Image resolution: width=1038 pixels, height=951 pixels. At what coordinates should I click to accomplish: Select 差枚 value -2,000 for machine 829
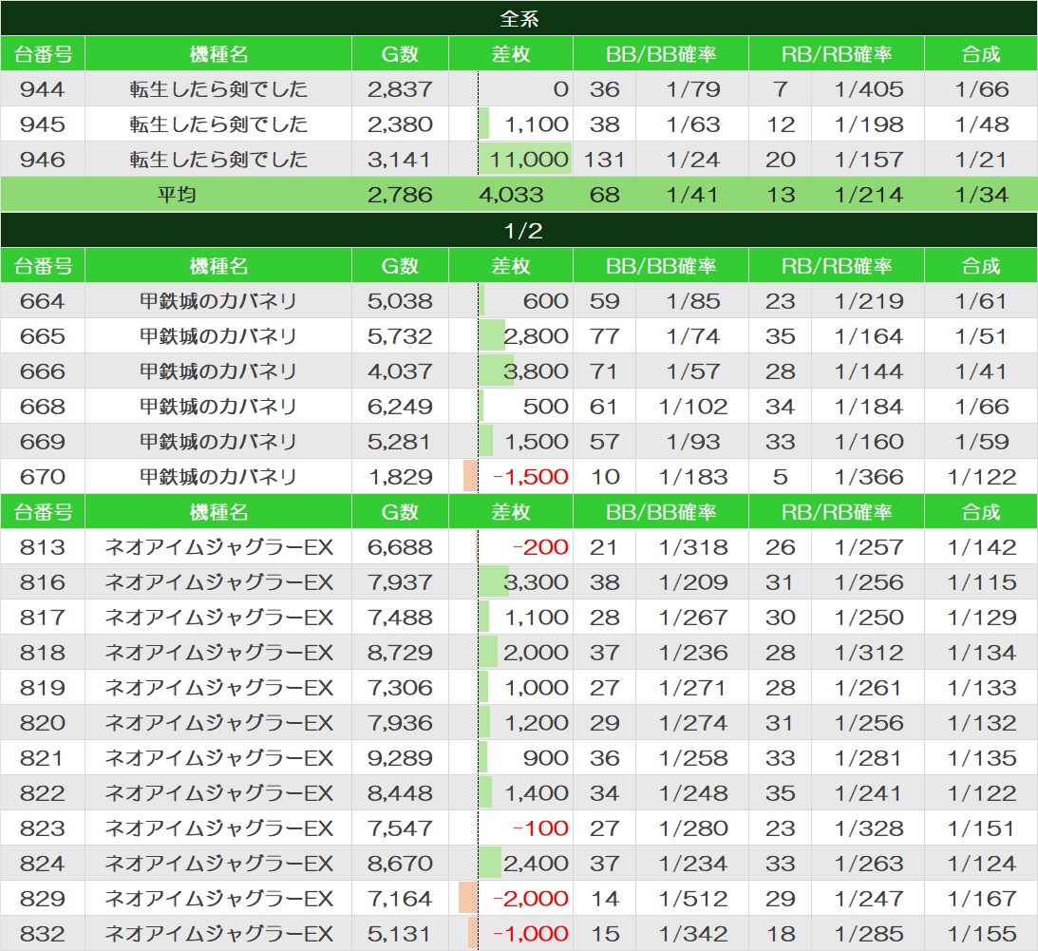coord(510,898)
